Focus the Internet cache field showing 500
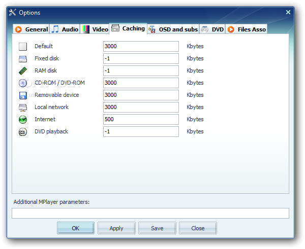Screen dimensions: 305x249 [141, 119]
